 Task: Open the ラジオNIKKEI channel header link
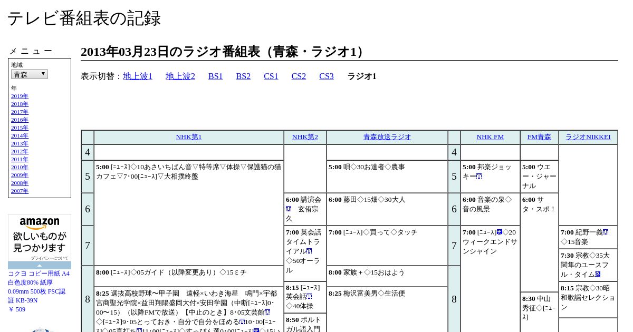coord(588,137)
